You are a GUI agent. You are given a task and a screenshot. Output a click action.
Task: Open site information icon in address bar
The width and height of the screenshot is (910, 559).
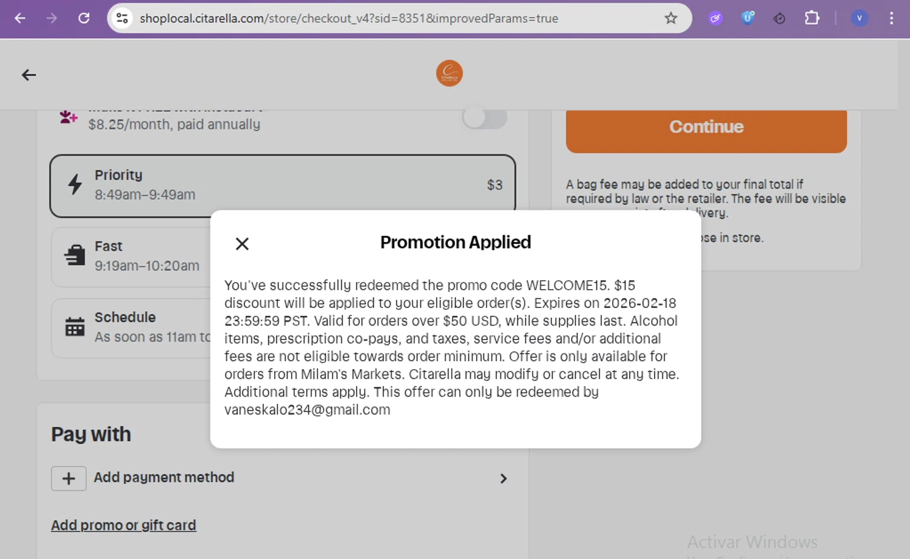coord(123,18)
